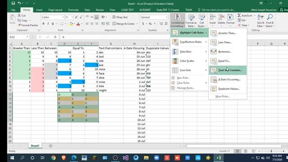Choose Duplicate Values rule
The height and width of the screenshot is (162, 288).
228,89
